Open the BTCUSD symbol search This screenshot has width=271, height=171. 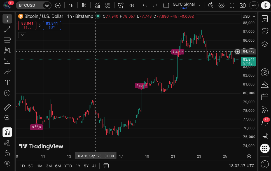coord(27,5)
